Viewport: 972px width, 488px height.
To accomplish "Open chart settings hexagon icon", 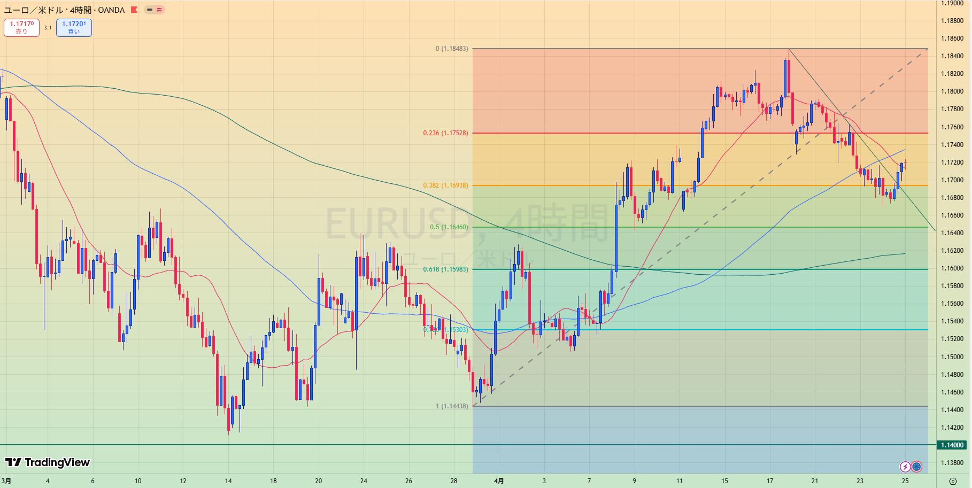I will pyautogui.click(x=953, y=481).
